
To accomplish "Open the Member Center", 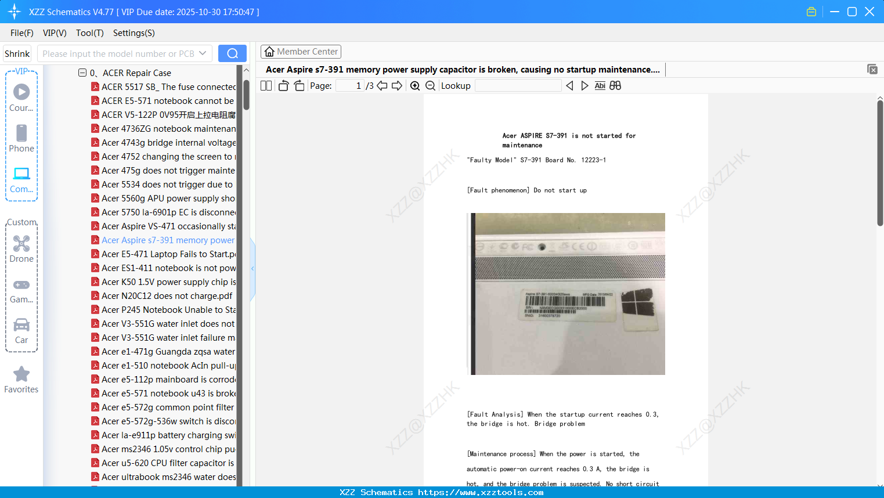I will pyautogui.click(x=301, y=52).
